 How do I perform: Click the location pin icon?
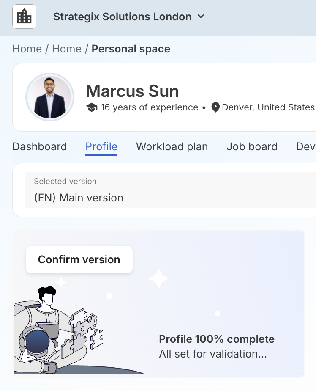point(215,107)
